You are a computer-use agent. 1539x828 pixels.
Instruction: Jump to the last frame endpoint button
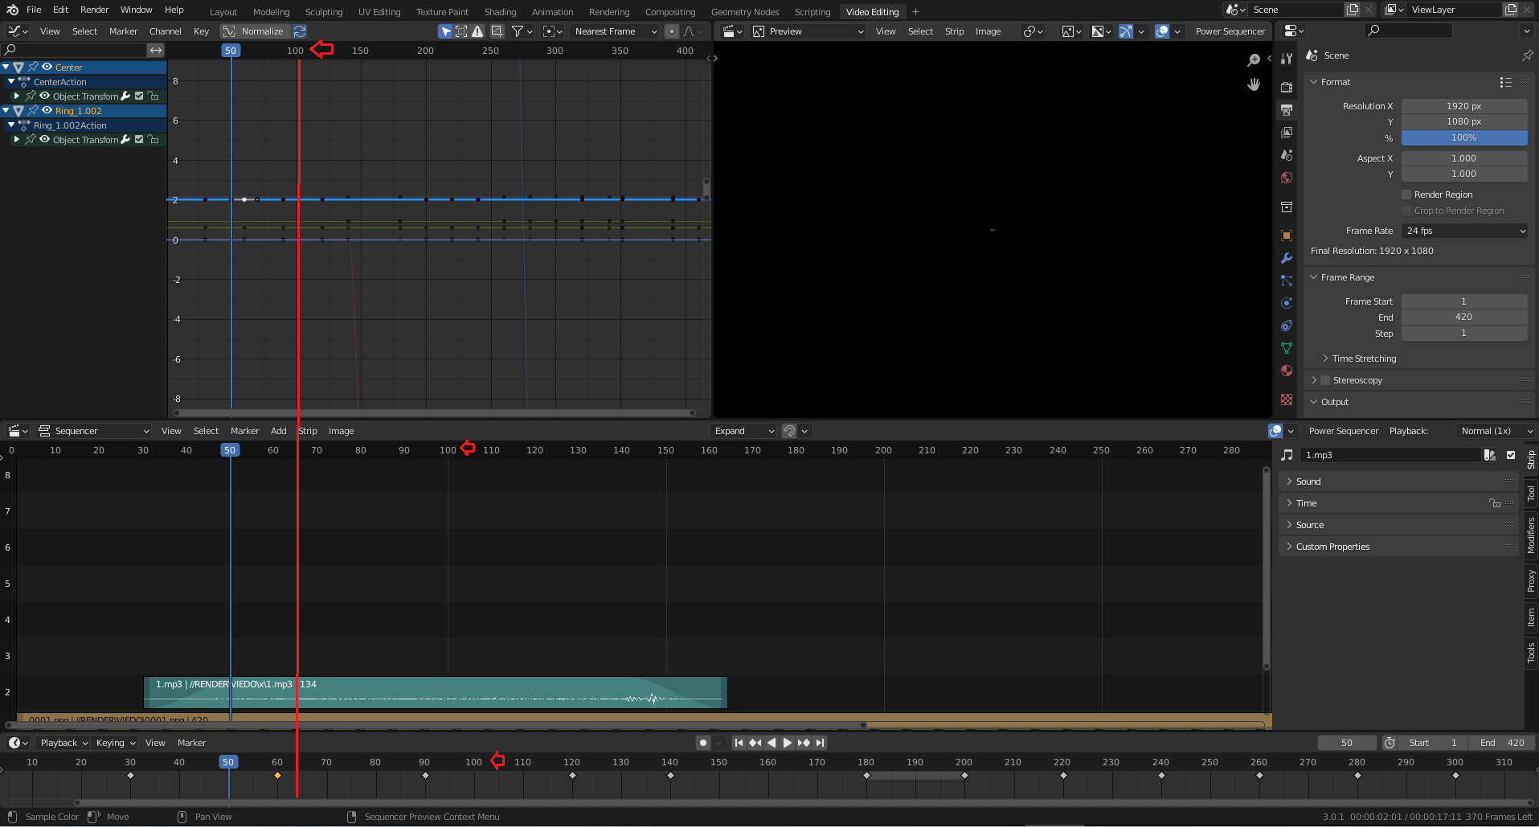pyautogui.click(x=819, y=743)
